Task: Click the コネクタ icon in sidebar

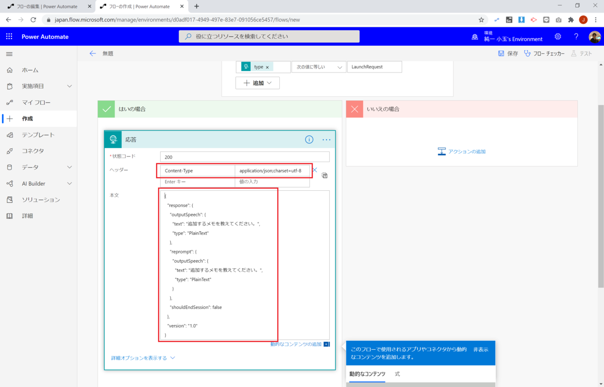Action: click(x=10, y=151)
